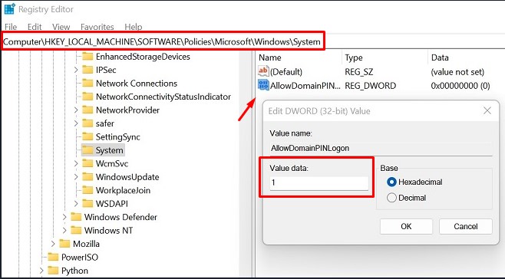This screenshot has height=279, width=505.
Task: Open the Help menu
Action: click(x=134, y=27)
